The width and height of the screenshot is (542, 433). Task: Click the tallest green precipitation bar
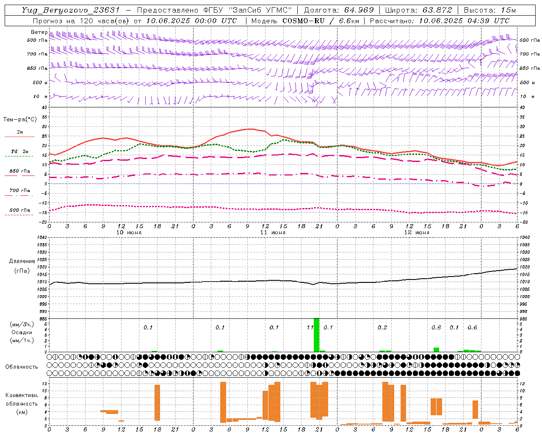click(316, 335)
